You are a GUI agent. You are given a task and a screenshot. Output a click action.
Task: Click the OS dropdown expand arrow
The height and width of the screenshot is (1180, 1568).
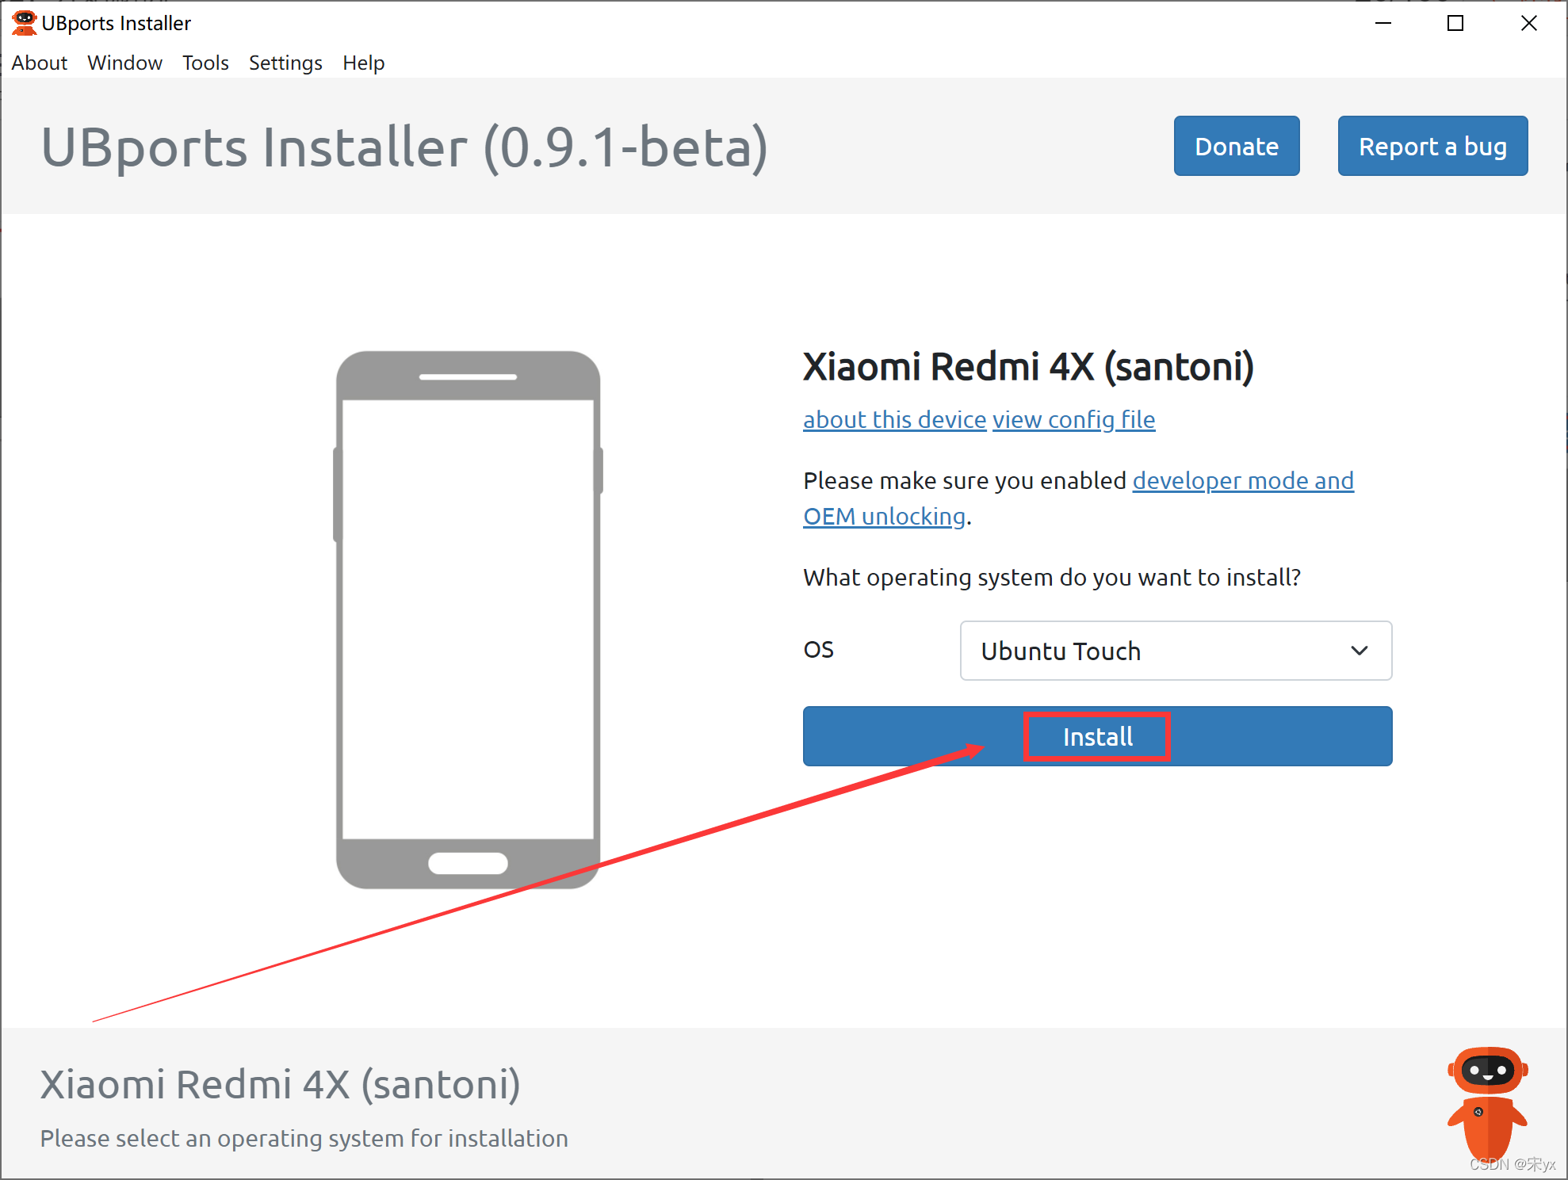point(1359,651)
